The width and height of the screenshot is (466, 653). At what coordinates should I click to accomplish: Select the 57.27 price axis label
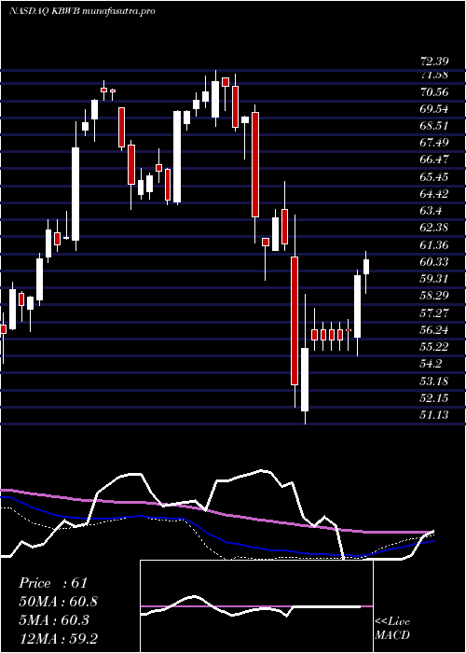click(x=434, y=313)
